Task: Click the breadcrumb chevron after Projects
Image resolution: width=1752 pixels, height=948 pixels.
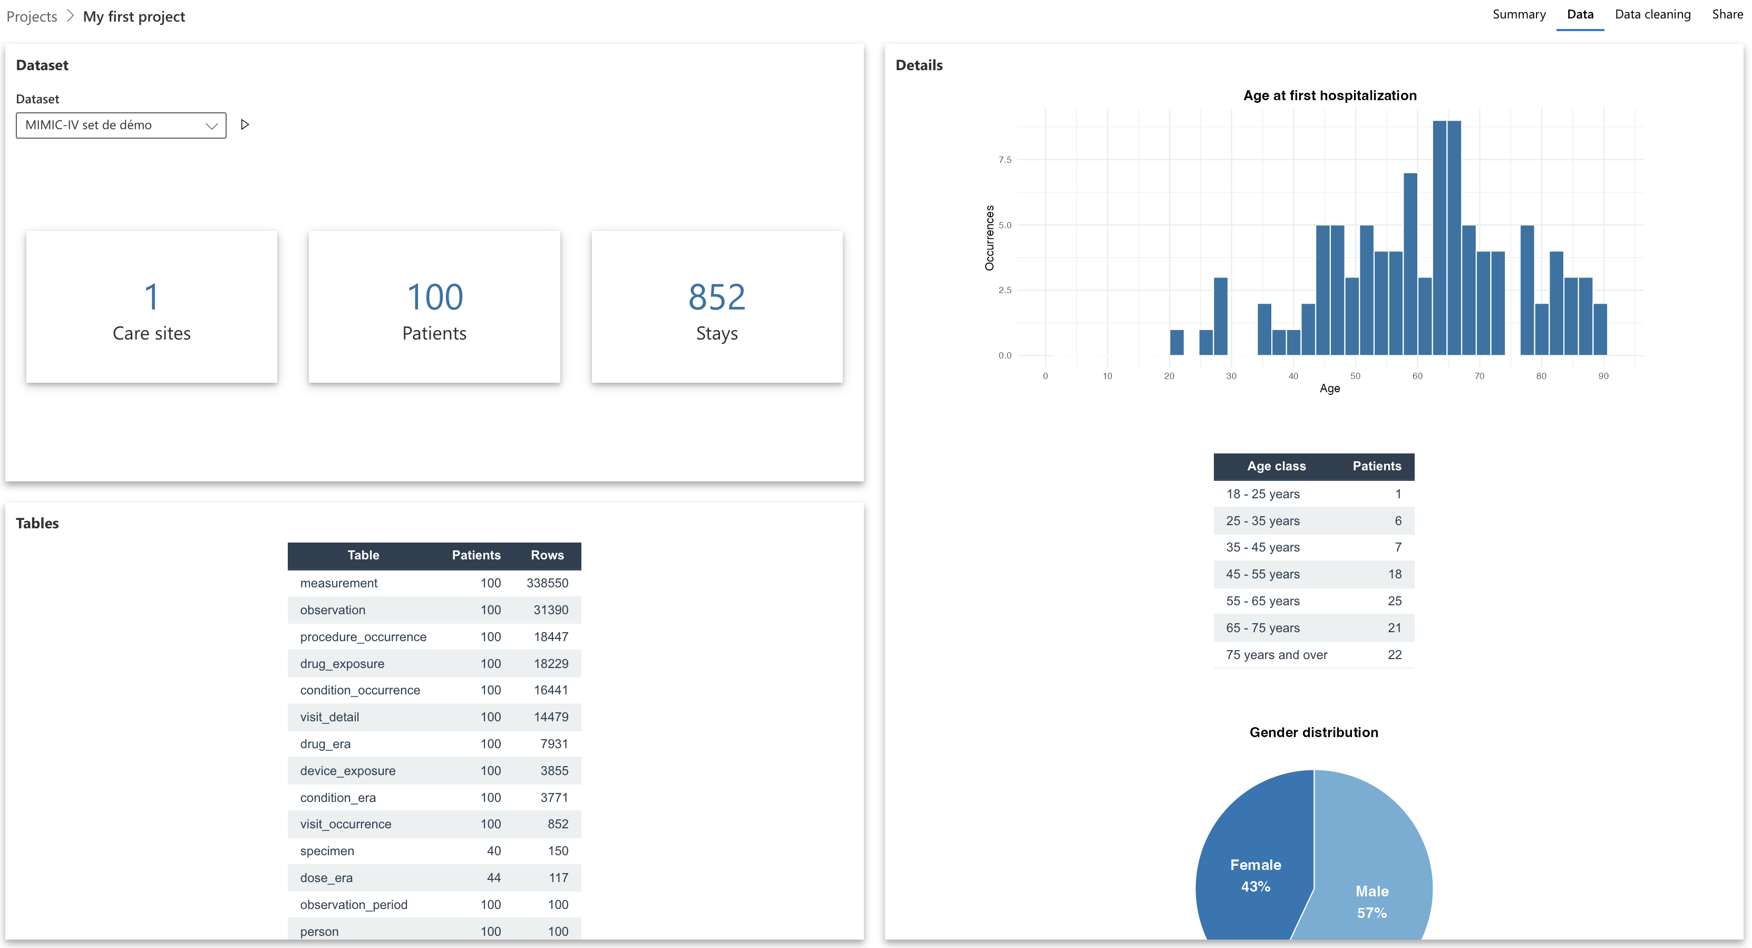Action: [70, 16]
